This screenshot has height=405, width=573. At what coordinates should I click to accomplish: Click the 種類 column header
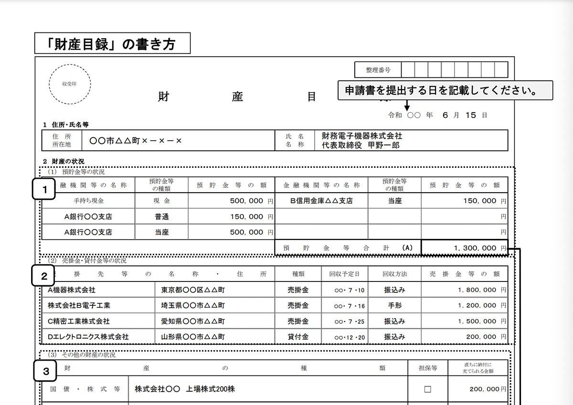pyautogui.click(x=298, y=274)
